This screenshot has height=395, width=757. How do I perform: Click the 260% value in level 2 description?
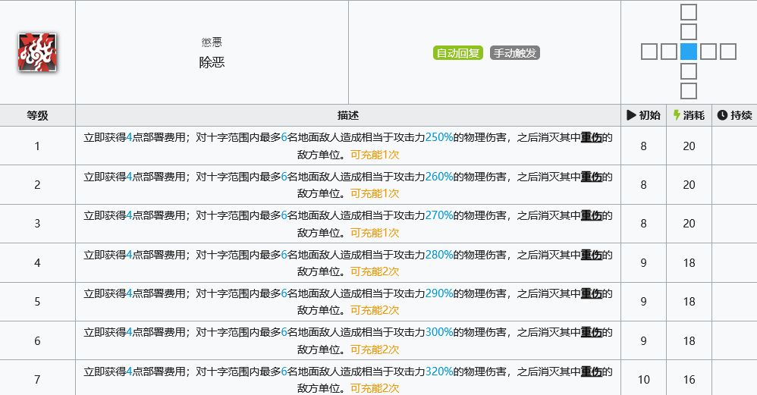[x=439, y=177]
